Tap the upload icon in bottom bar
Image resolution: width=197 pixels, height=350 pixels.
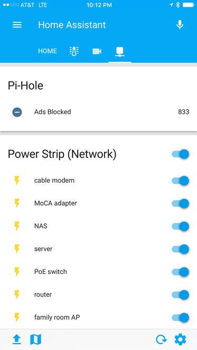[x=16, y=339]
